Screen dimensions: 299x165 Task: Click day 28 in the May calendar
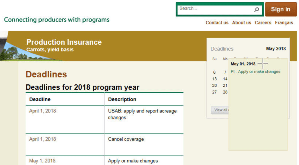[225, 92]
